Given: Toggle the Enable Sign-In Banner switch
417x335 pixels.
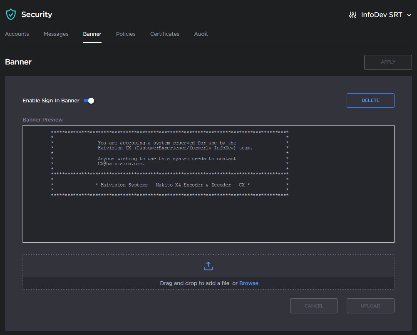Looking at the screenshot, I should pos(89,101).
